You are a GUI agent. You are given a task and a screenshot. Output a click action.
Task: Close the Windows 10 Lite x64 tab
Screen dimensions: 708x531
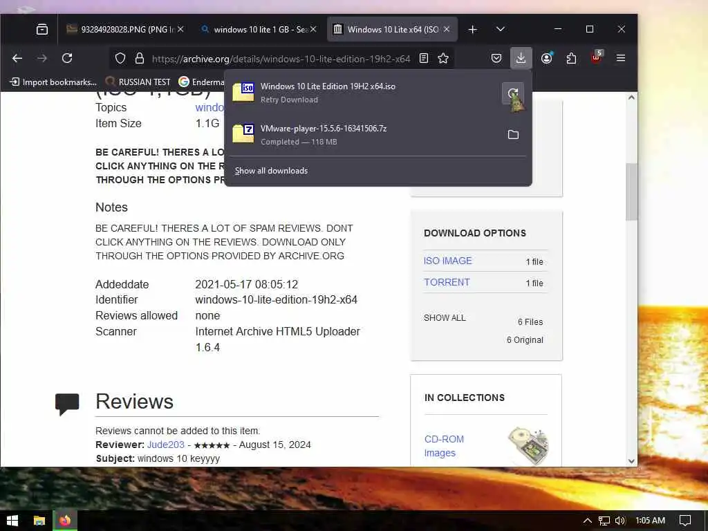447,29
